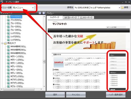The height and width of the screenshot is (99, 131).
Task: Collapse the 角丸タイプ folder node
Action: [x=2, y=43]
